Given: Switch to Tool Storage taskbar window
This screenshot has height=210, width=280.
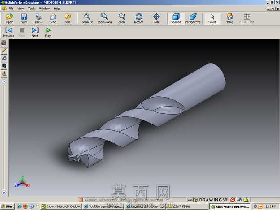Looking at the screenshot, I should [103, 206].
